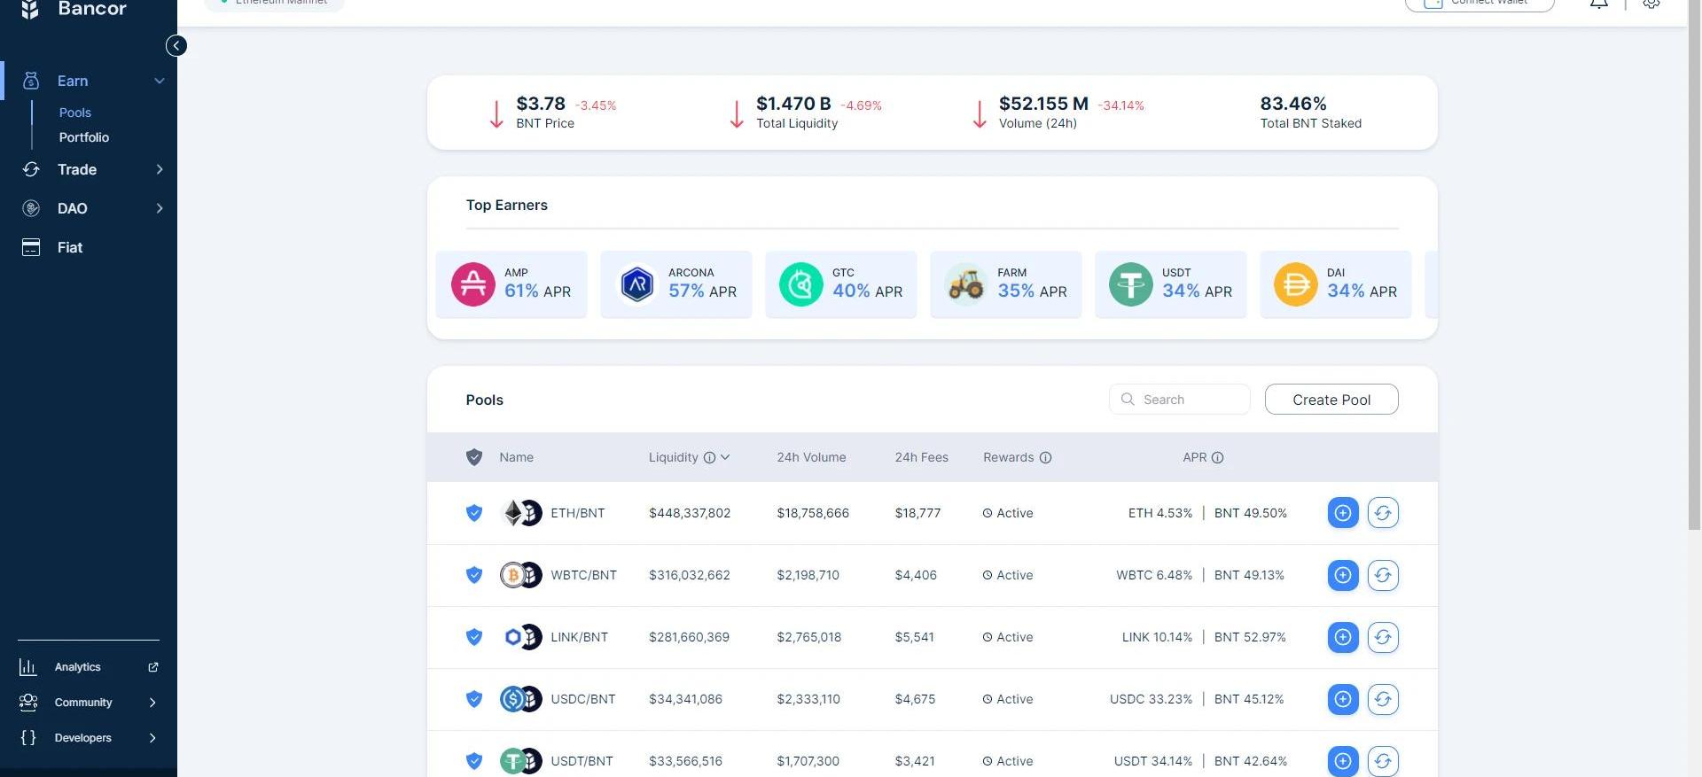Viewport: 1702px width, 777px height.
Task: Expand the Trade menu chevron
Action: [160, 169]
